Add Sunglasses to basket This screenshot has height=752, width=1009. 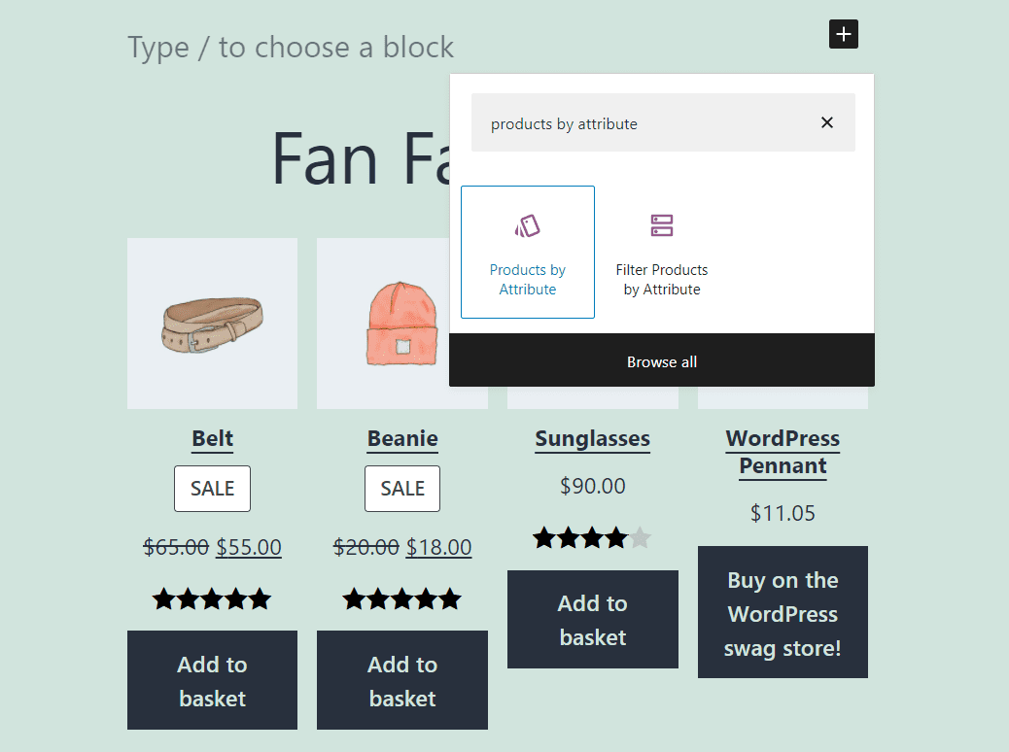(x=592, y=619)
